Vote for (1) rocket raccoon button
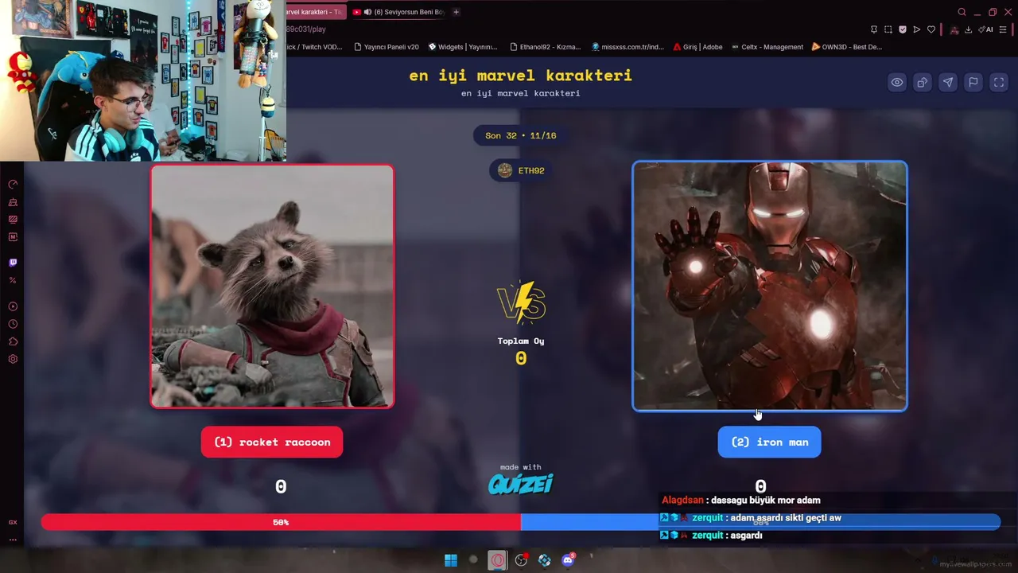This screenshot has height=573, width=1018. [x=272, y=442]
